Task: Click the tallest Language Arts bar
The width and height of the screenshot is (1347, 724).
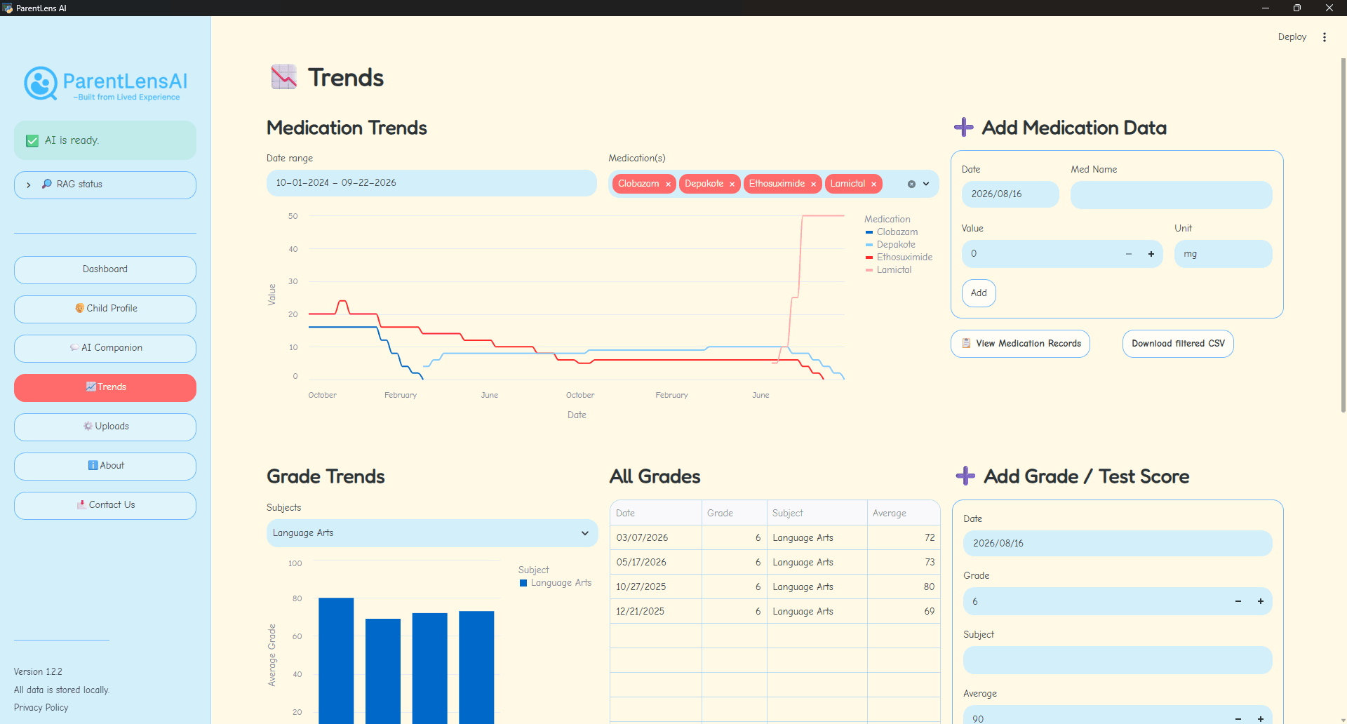Action: [x=336, y=660]
